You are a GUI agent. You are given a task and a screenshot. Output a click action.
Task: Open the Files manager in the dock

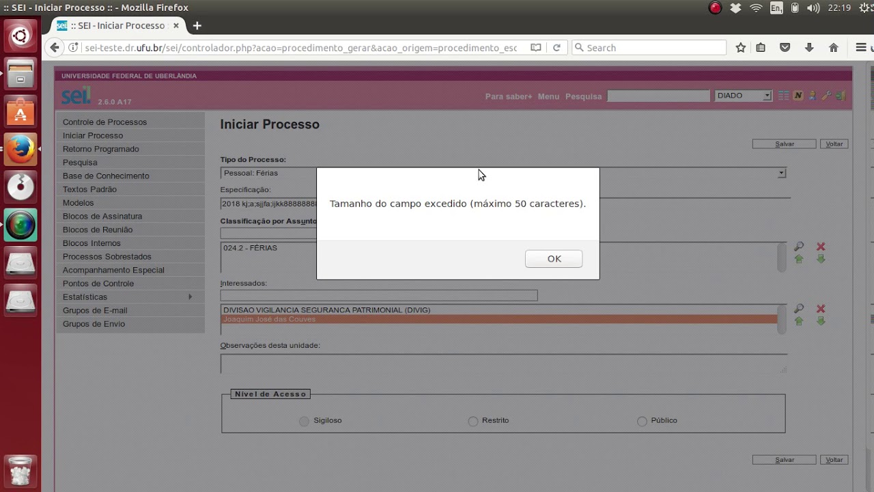point(20,74)
